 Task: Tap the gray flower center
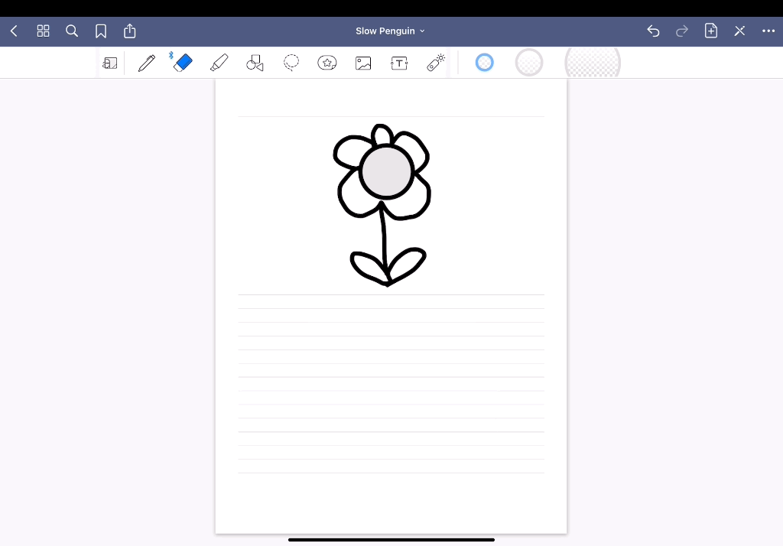[x=386, y=171]
